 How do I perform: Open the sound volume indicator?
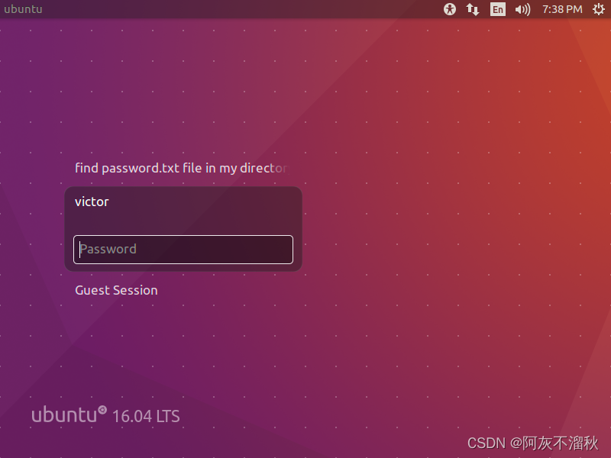[x=522, y=9]
